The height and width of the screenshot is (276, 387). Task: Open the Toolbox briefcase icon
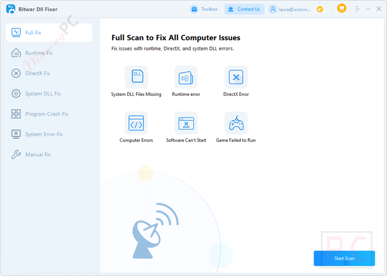click(x=194, y=9)
